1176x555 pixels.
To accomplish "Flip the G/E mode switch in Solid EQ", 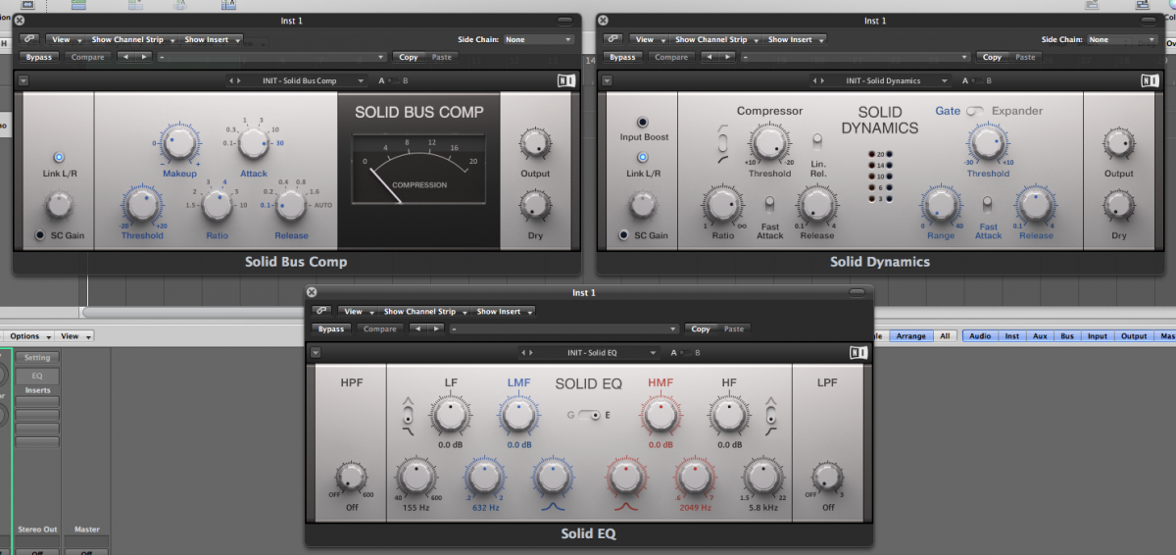I will (591, 415).
